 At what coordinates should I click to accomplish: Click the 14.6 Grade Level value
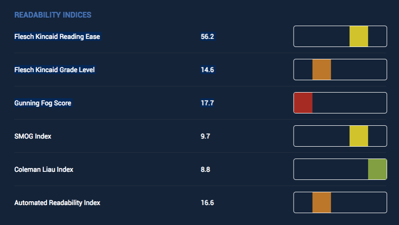208,70
